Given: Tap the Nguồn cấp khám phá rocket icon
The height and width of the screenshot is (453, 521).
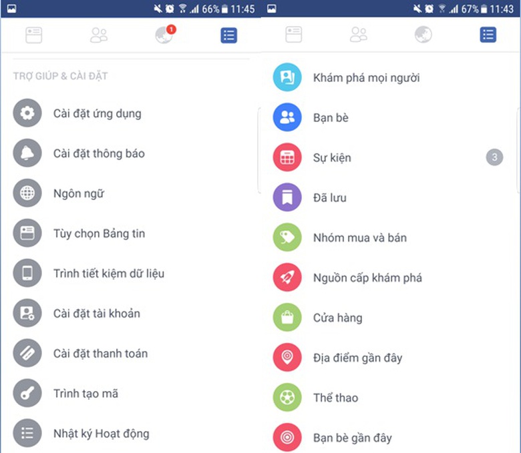Looking at the screenshot, I should tap(287, 278).
